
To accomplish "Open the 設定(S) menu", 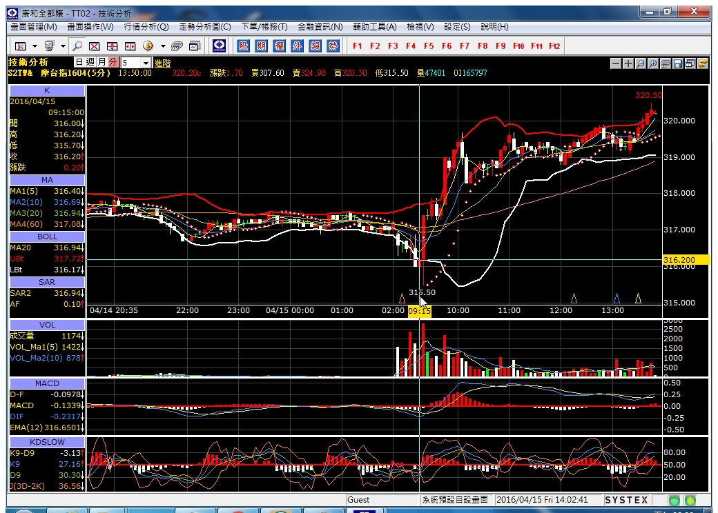I will pyautogui.click(x=457, y=27).
